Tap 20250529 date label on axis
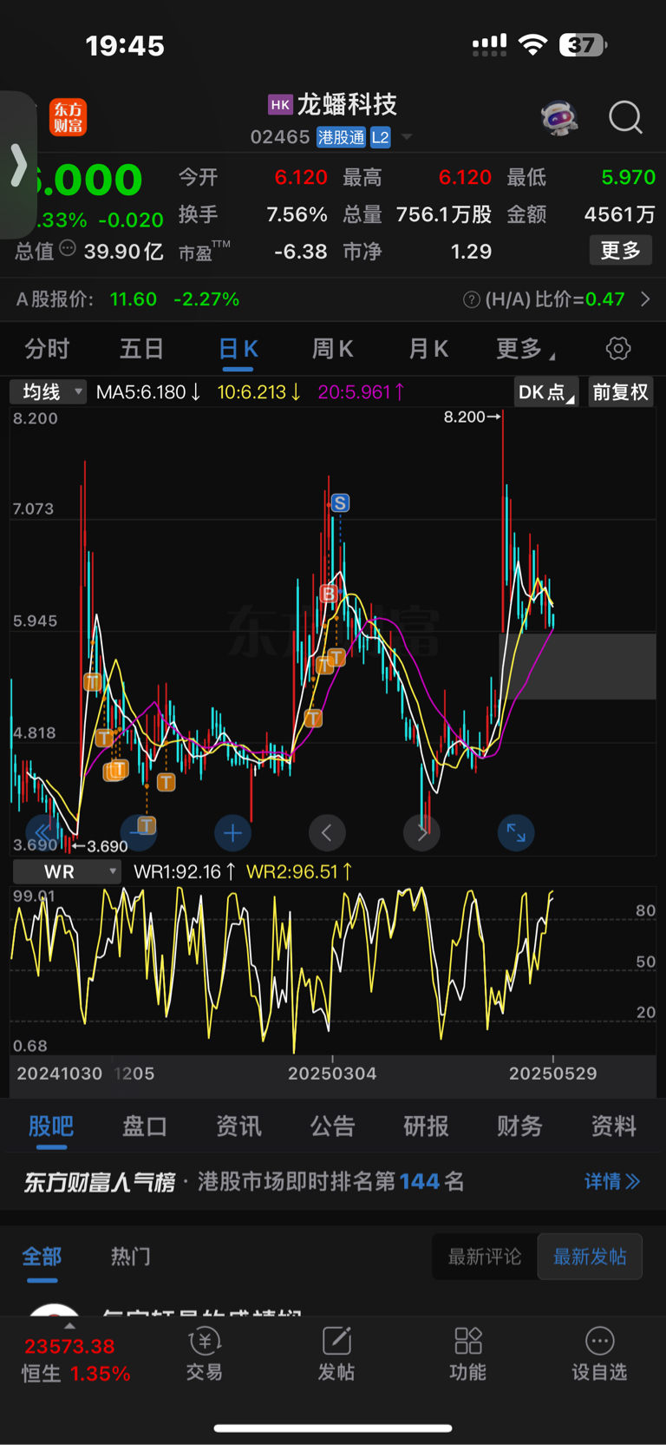Viewport: 666px width, 1445px height. [x=553, y=1074]
